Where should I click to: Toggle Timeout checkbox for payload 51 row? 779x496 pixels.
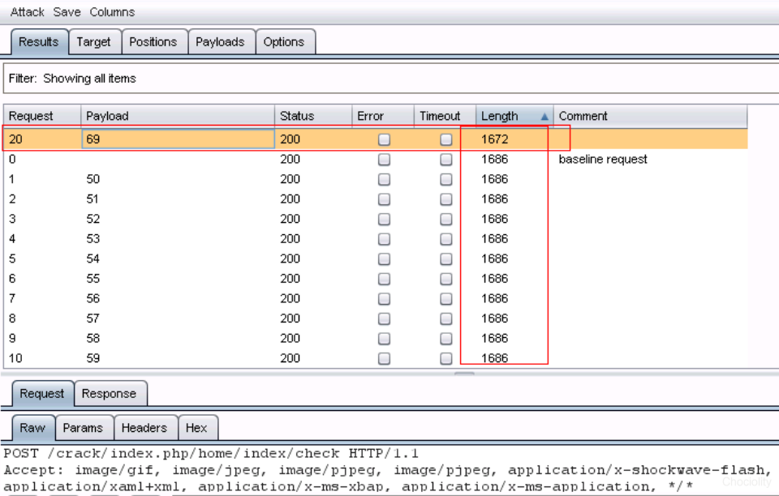[x=446, y=199]
